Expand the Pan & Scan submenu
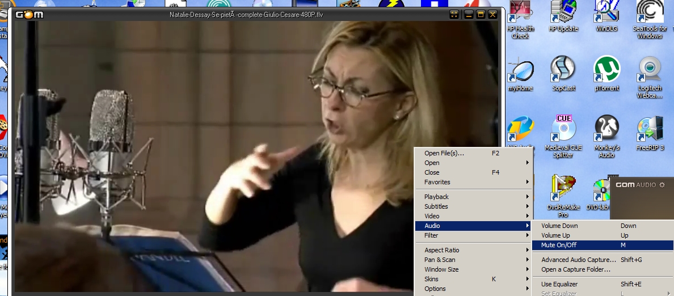This screenshot has width=674, height=296. (473, 260)
